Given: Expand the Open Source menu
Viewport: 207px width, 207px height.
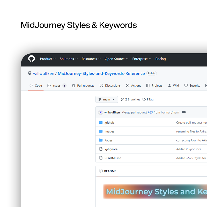Looking at the screenshot, I should click(116, 59).
